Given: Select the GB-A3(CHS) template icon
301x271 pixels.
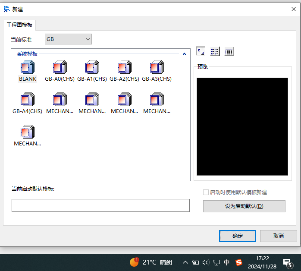Looking at the screenshot, I should (x=157, y=67).
